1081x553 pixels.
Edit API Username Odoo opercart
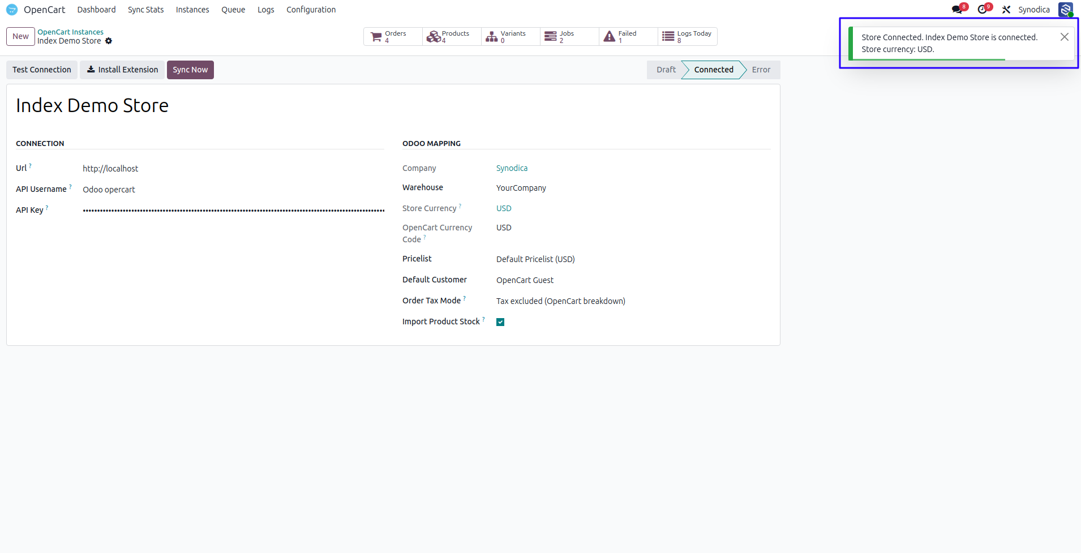[233, 190]
